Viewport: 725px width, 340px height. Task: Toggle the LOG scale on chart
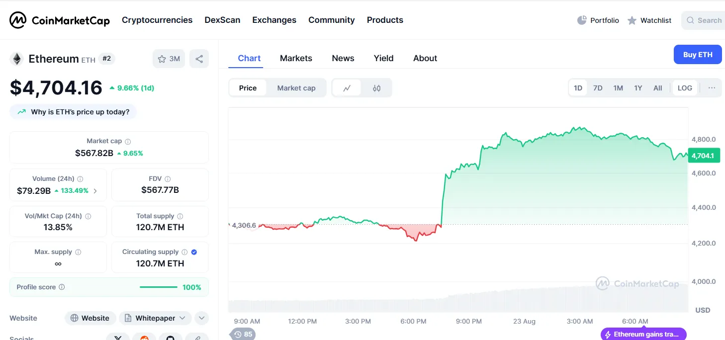pyautogui.click(x=684, y=88)
